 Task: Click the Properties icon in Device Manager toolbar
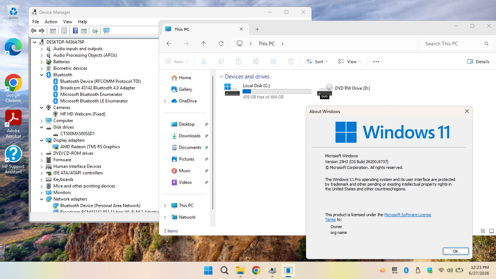(64, 31)
